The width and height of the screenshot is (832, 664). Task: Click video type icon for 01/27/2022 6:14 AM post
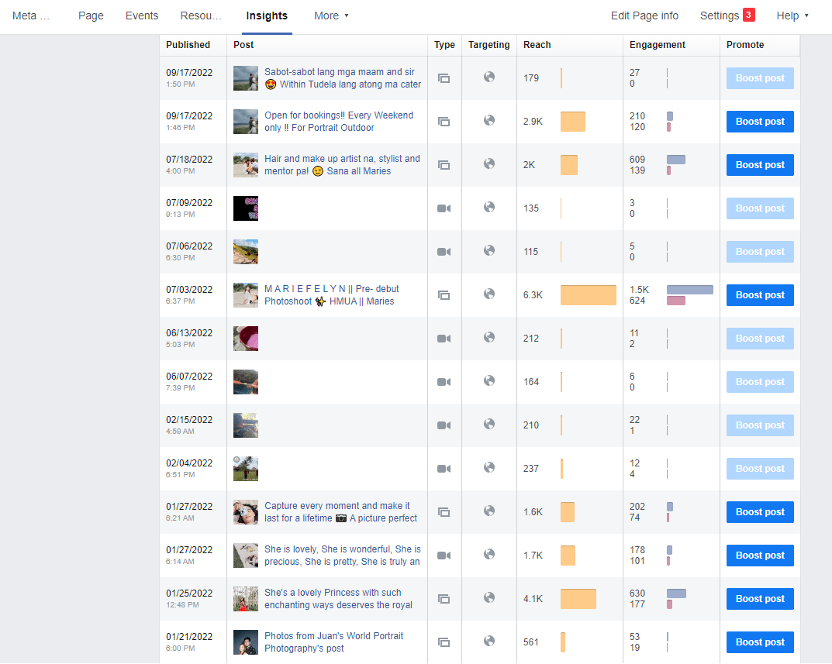[x=444, y=556]
